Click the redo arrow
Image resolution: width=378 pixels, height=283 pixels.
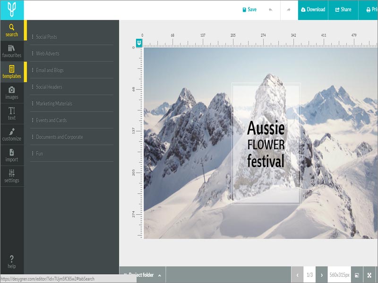[x=289, y=9]
